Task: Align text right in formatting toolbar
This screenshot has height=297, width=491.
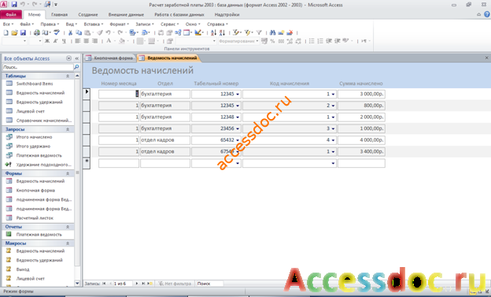Action: tap(94, 41)
